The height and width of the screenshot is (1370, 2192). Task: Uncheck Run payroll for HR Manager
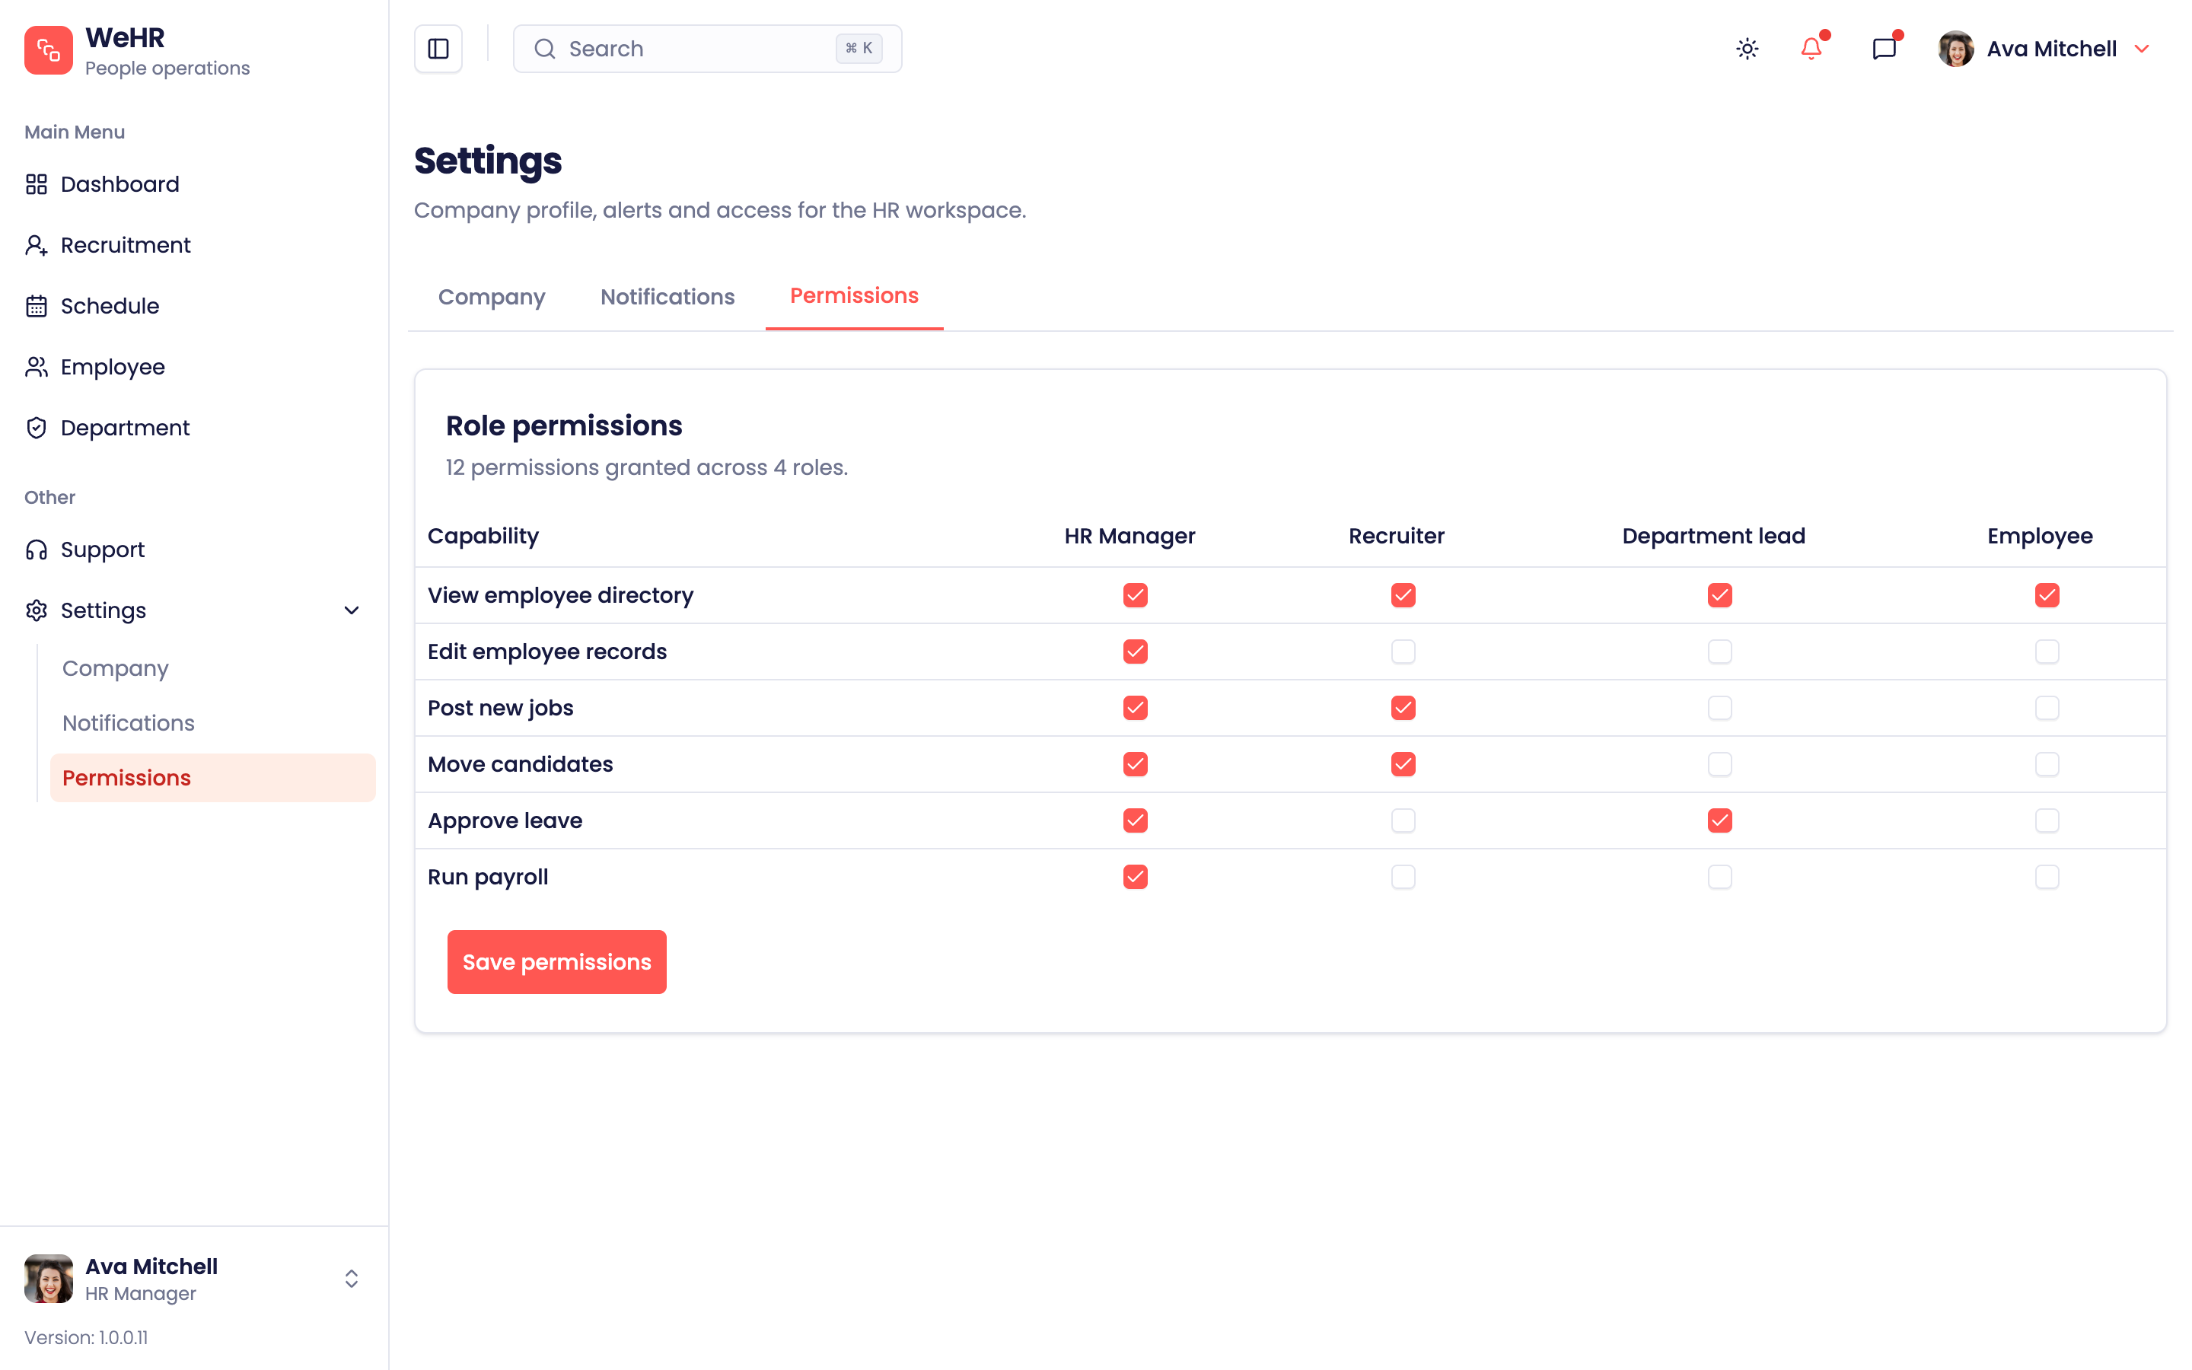coord(1135,877)
